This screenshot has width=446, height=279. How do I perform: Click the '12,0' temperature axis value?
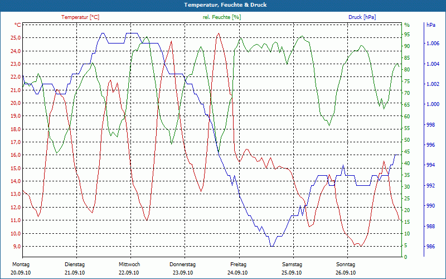[16, 207]
